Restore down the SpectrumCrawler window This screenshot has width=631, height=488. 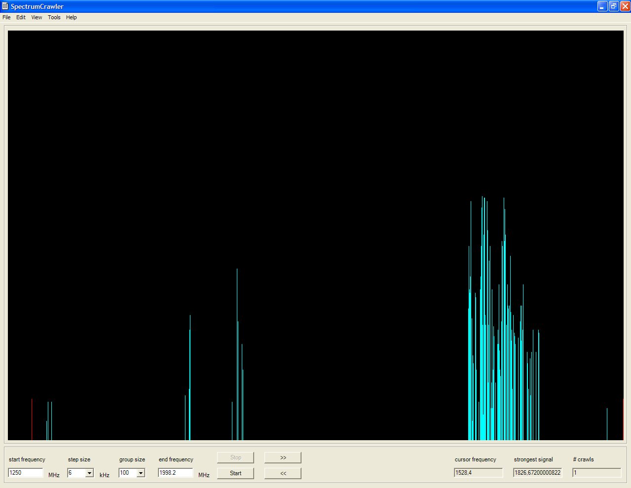(x=614, y=6)
